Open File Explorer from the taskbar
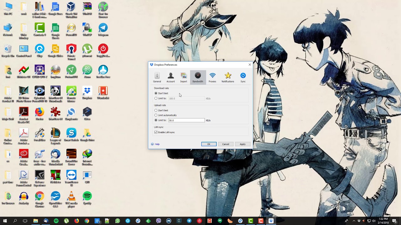 (x=35, y=221)
